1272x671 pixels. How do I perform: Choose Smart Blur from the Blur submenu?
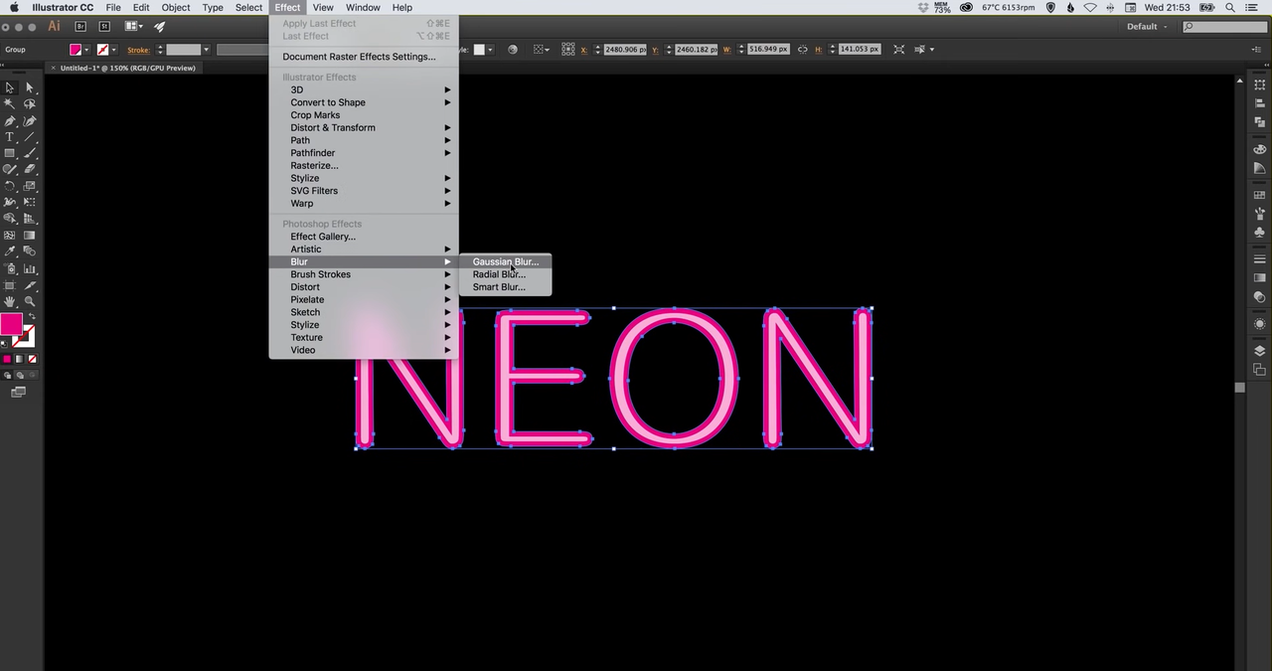[x=505, y=287]
